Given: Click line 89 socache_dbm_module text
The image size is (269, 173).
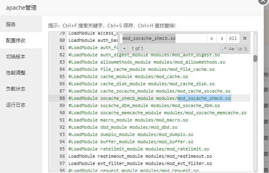Looking at the screenshot, I should point(124,105).
